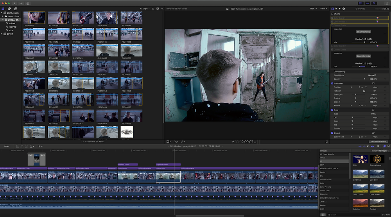Adjust the 59,9 % Mix slider
391x217 pixels.
359,66
